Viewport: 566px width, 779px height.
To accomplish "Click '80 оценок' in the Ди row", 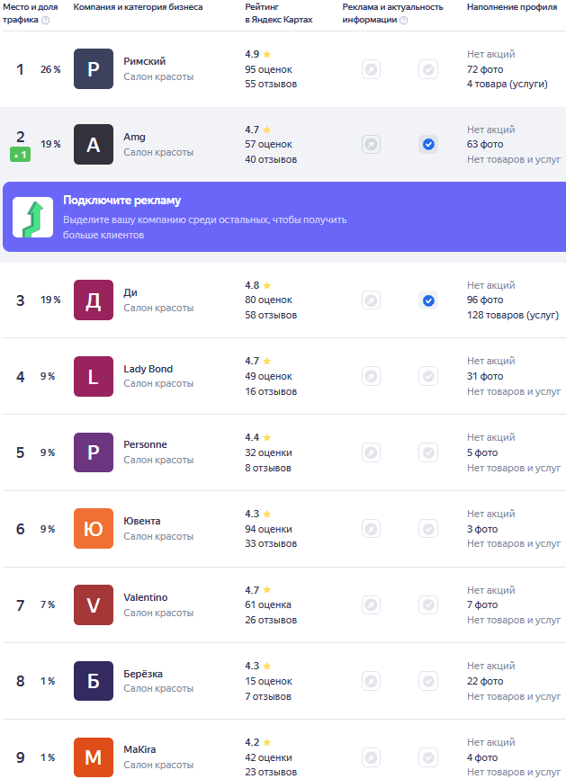I will [x=268, y=300].
